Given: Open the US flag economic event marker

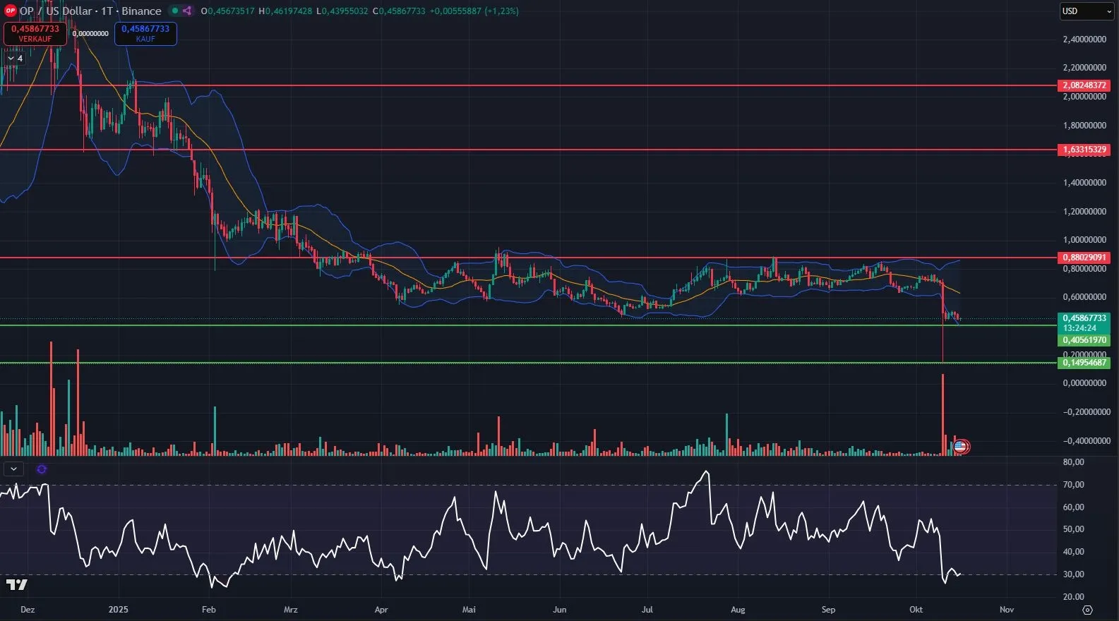Looking at the screenshot, I should [x=960, y=446].
